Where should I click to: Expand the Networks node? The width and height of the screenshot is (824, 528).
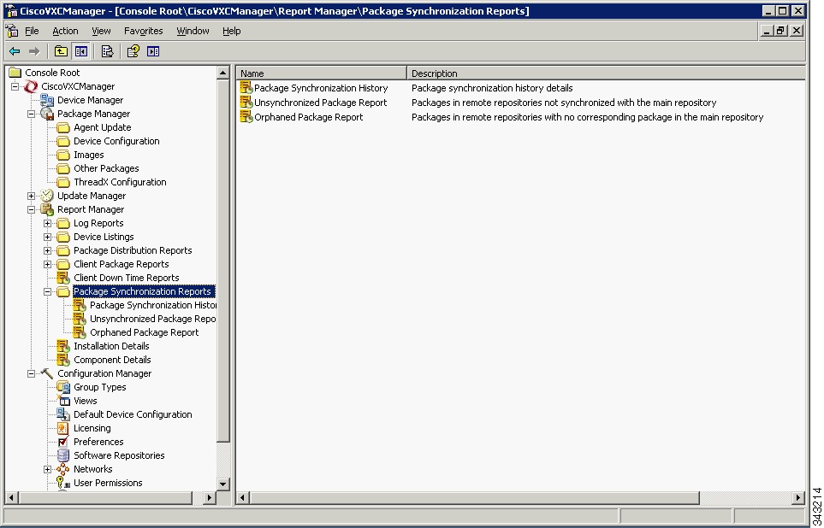48,469
